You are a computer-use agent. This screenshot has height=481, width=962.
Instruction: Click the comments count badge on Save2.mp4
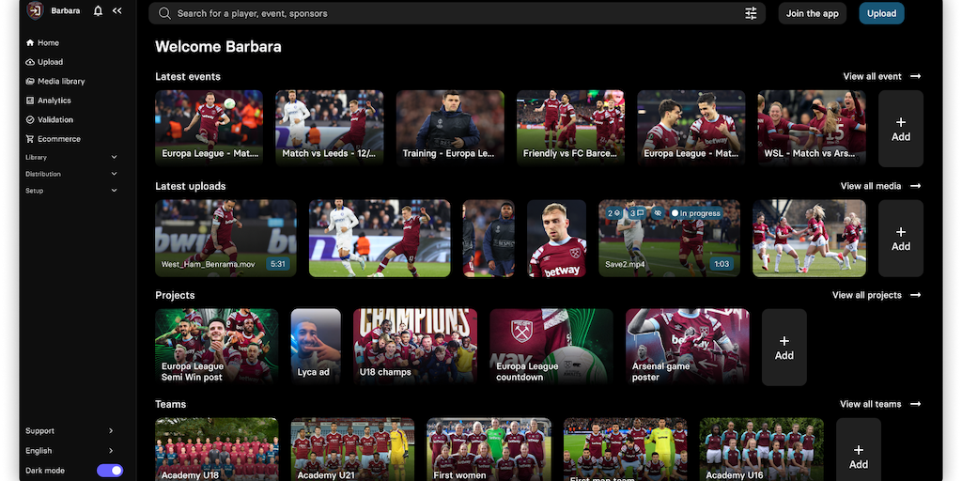click(x=636, y=213)
